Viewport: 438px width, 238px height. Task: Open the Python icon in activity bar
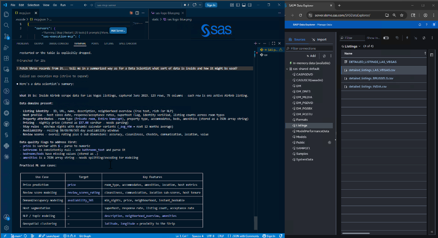pyautogui.click(x=6, y=146)
